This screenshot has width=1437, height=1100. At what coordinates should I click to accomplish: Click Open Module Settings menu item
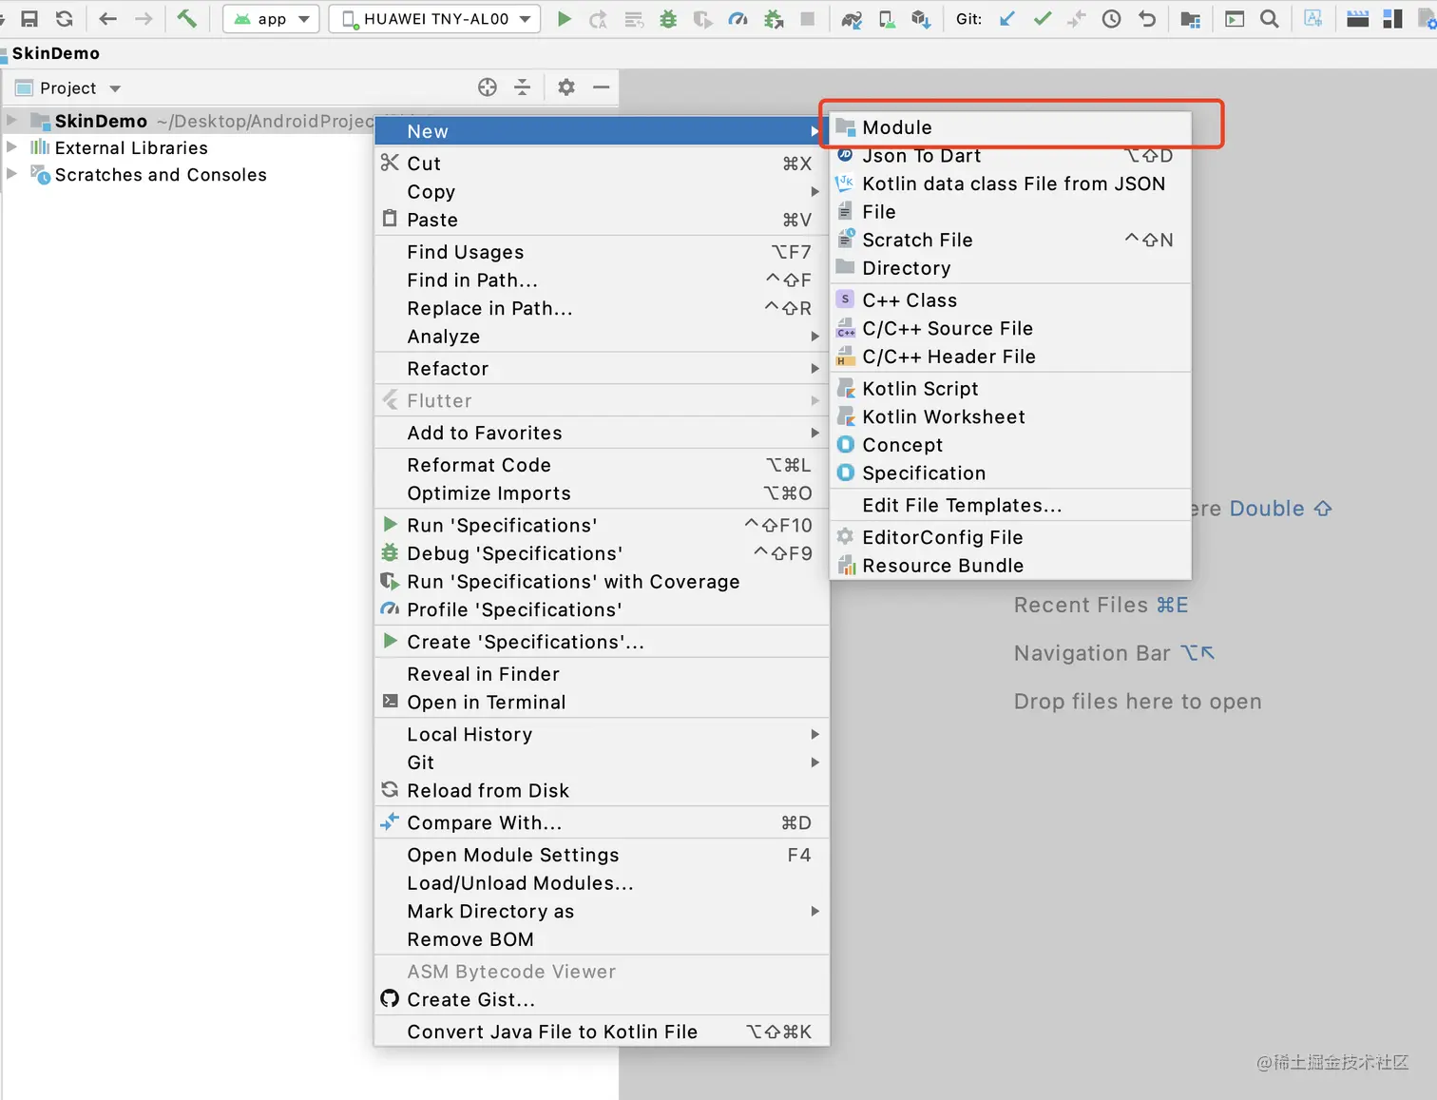[x=603, y=856]
